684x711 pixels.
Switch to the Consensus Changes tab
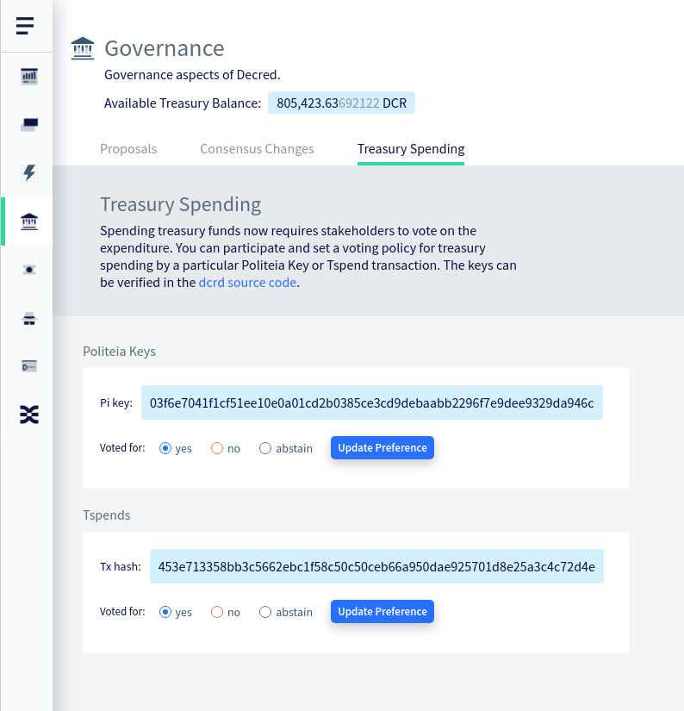pyautogui.click(x=257, y=149)
